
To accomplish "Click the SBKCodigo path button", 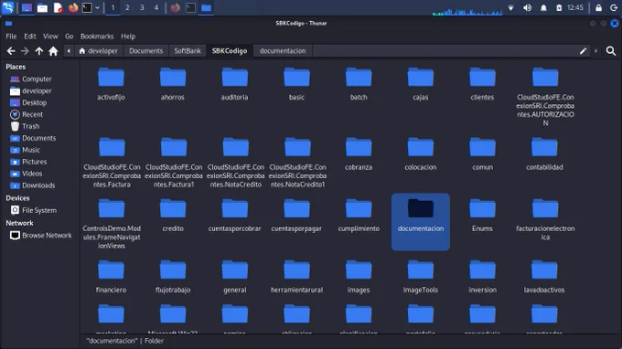I will tap(230, 51).
